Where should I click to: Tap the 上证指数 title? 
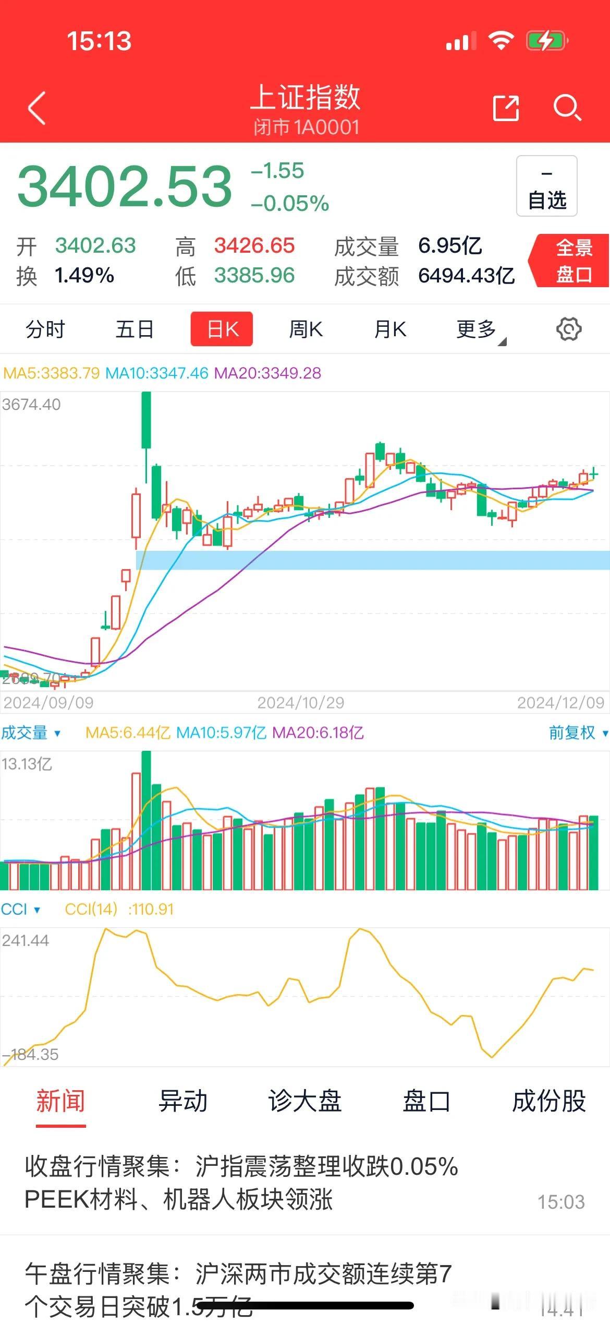[306, 97]
